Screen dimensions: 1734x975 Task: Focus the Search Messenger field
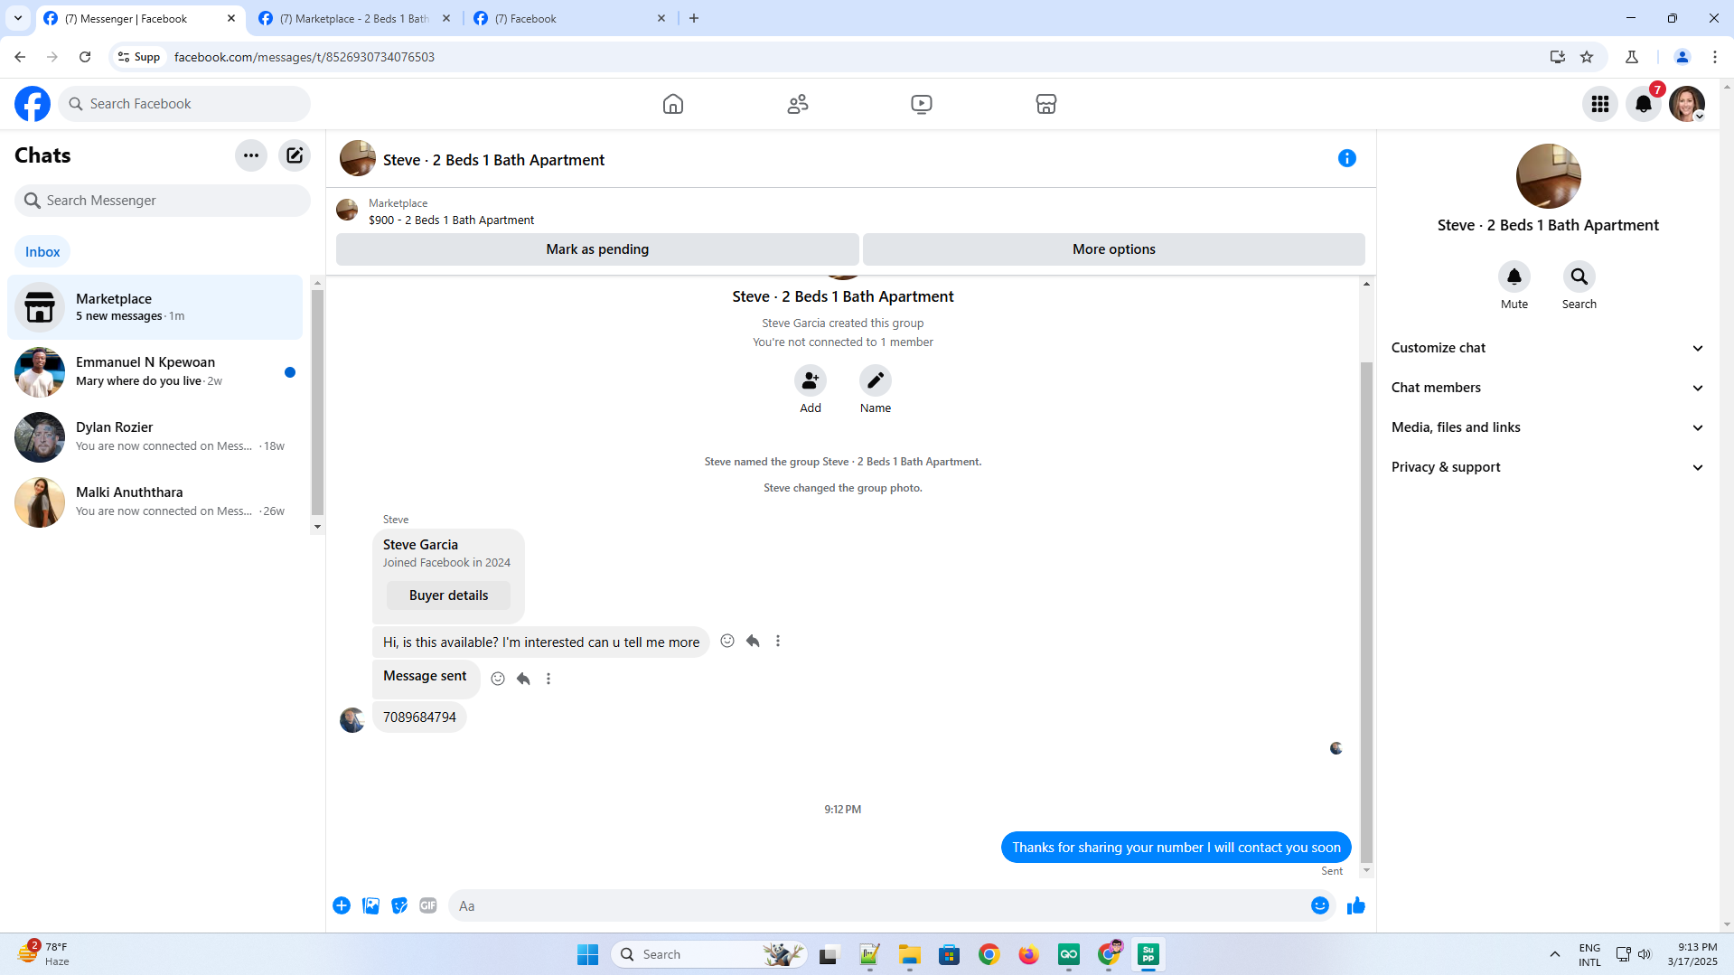pyautogui.click(x=163, y=201)
